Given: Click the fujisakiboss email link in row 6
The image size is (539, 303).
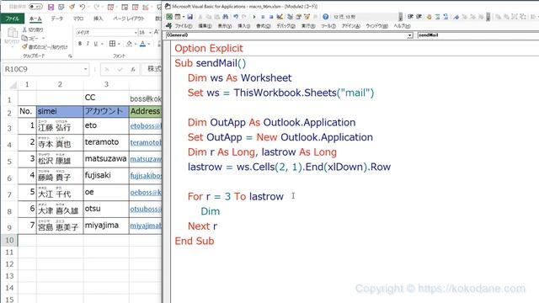Looking at the screenshot, I should click(146, 176).
